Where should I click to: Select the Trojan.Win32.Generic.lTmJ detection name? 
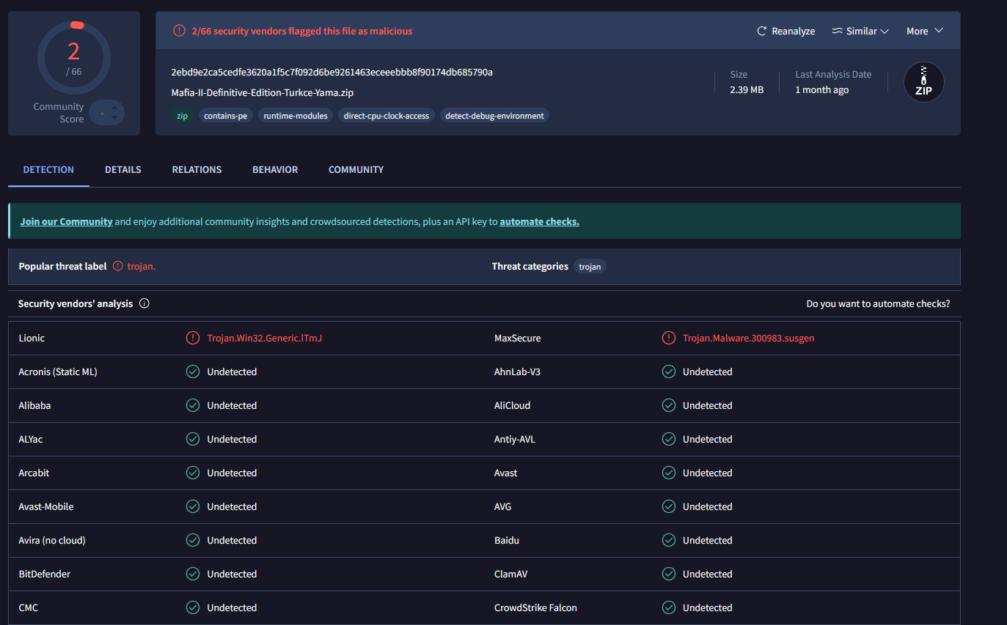pos(265,338)
